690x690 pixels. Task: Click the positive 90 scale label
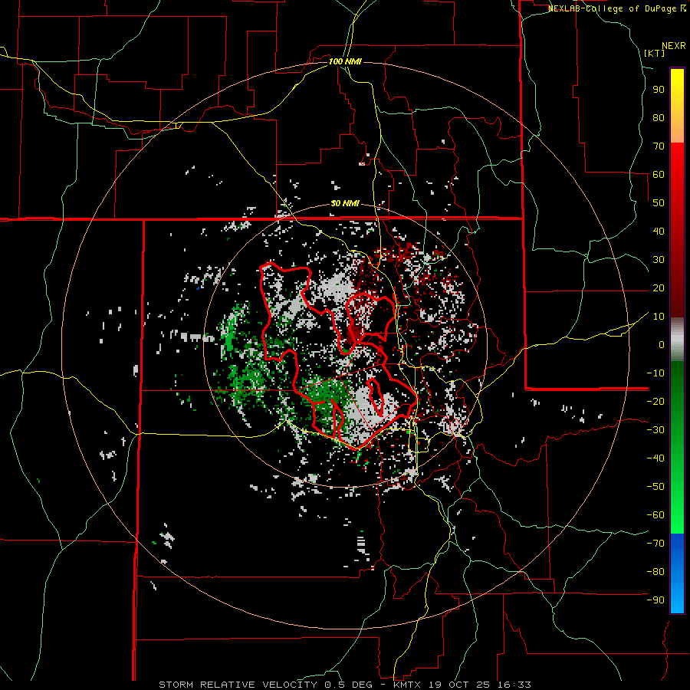point(659,90)
